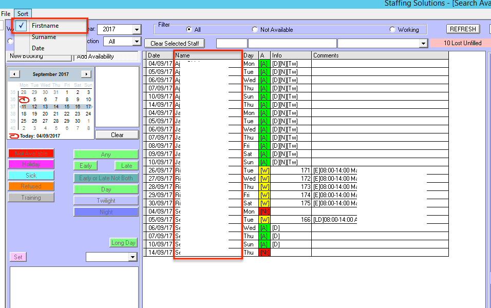Select the green Long Day shift
This screenshot has height=308, width=491.
[x=124, y=243]
